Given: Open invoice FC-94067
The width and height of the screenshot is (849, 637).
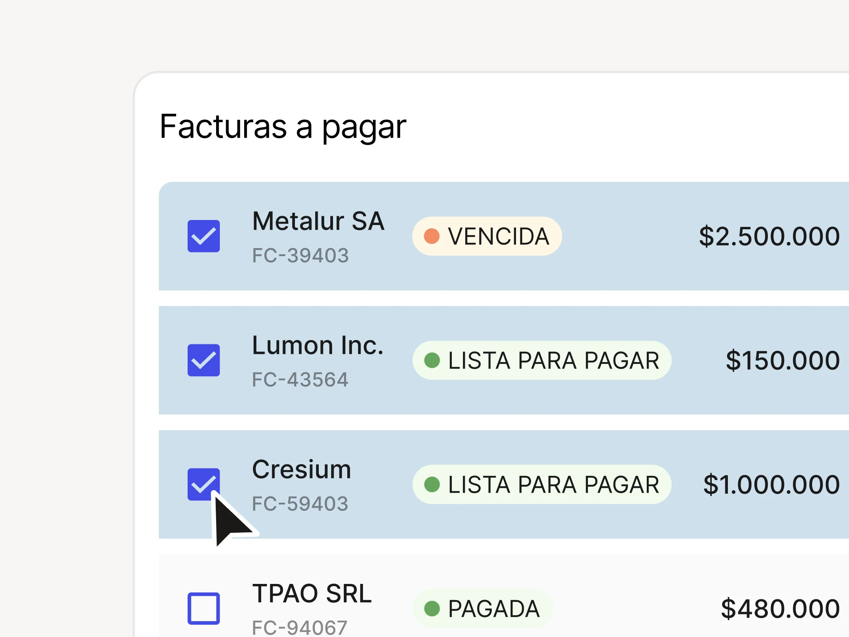Looking at the screenshot, I should click(x=300, y=627).
